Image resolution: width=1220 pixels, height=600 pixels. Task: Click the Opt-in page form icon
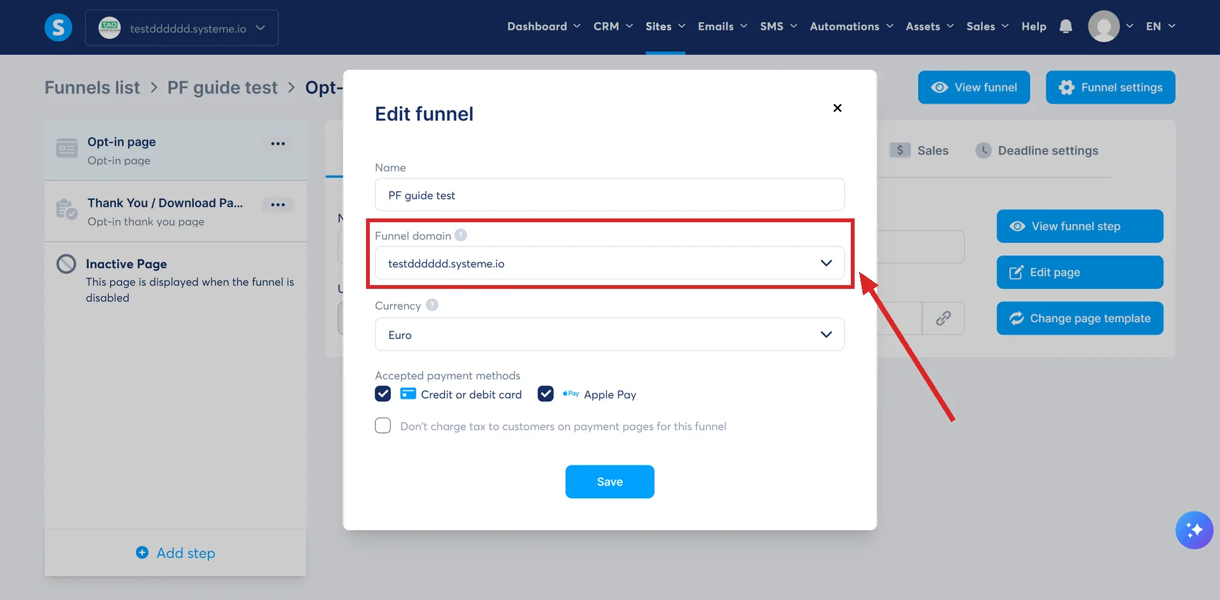click(67, 148)
